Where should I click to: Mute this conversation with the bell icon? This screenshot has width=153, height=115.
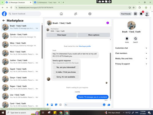[x=127, y=39]
